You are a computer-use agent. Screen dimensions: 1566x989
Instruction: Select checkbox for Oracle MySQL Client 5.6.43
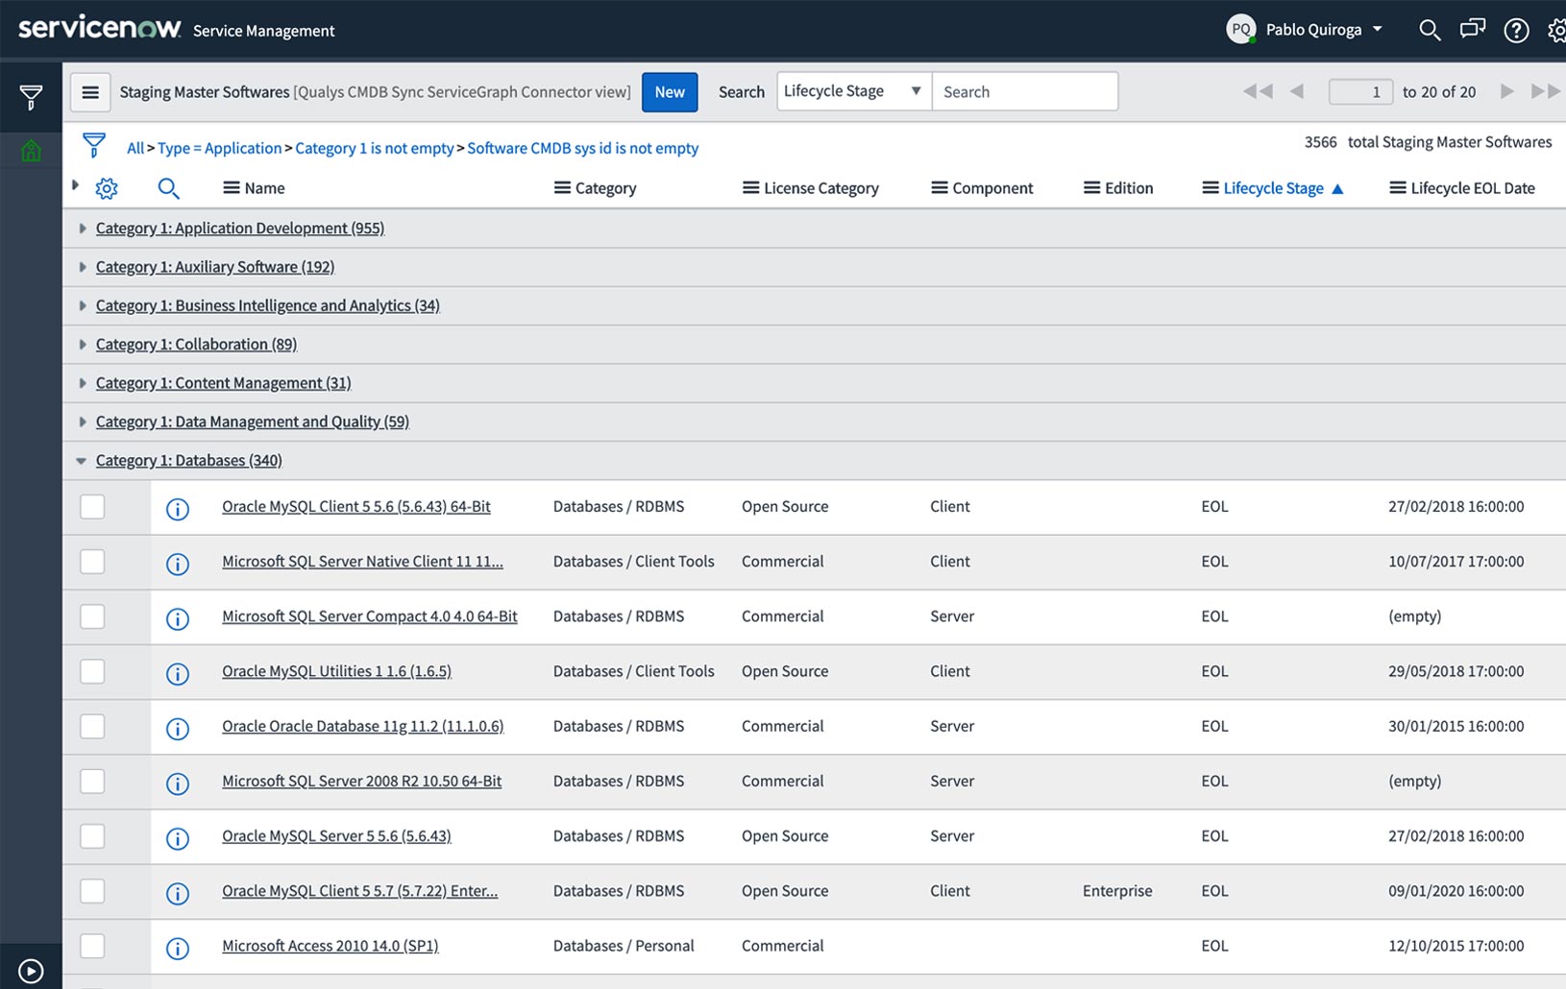[x=92, y=507]
